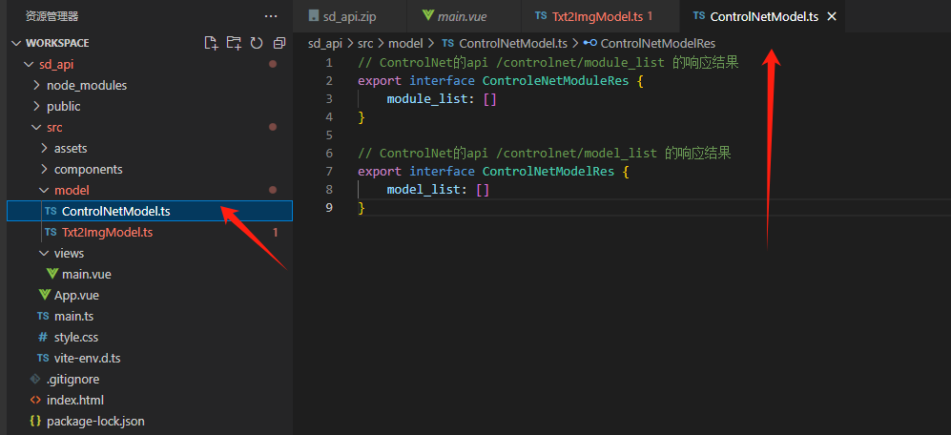Click the index.html file icon
The width and height of the screenshot is (951, 435).
point(35,400)
